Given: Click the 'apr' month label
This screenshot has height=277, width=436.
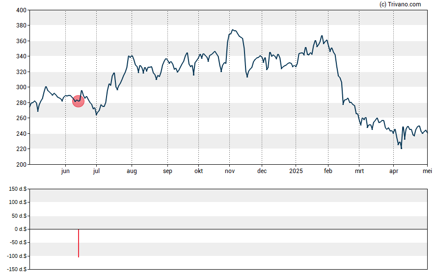Looking at the screenshot, I should 394,171.
